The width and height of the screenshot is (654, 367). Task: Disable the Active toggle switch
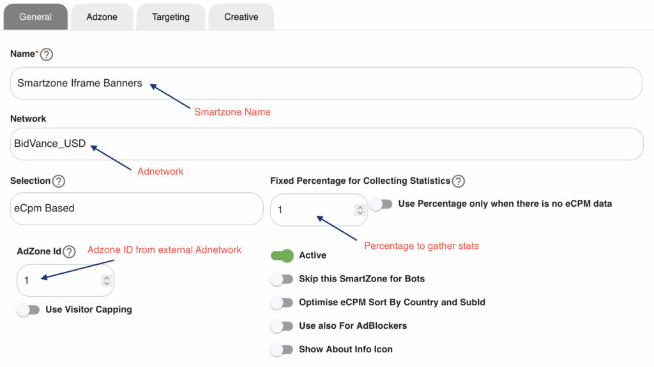coord(282,255)
